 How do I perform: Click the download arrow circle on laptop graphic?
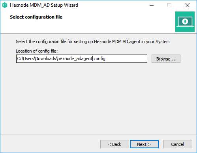coord(185,21)
